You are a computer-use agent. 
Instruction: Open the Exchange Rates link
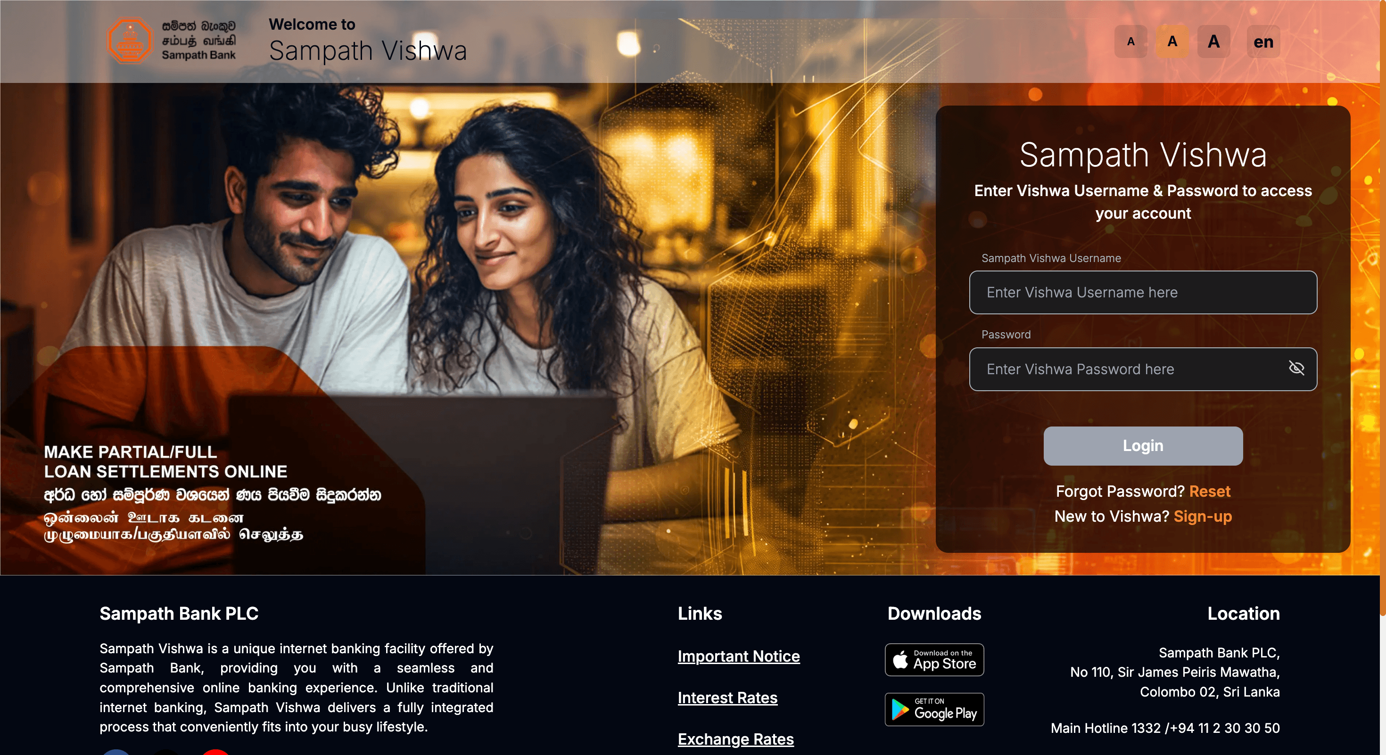[x=735, y=739]
